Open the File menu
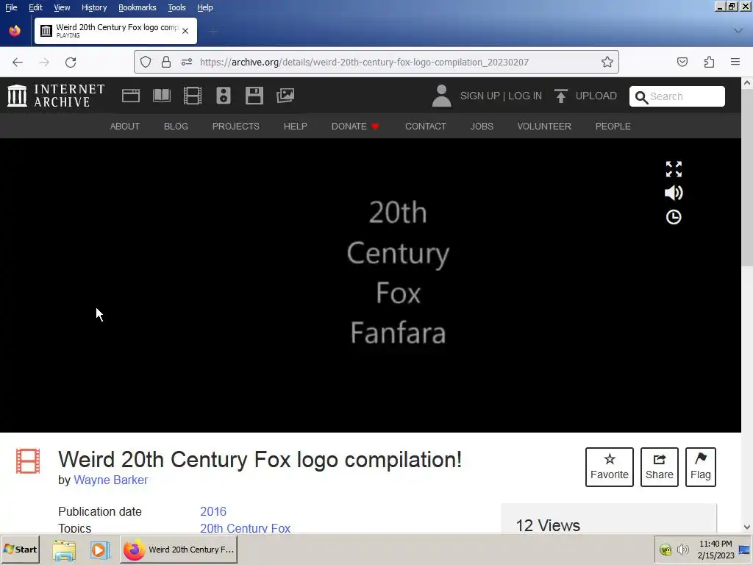Image resolution: width=753 pixels, height=565 pixels. pos(11,7)
